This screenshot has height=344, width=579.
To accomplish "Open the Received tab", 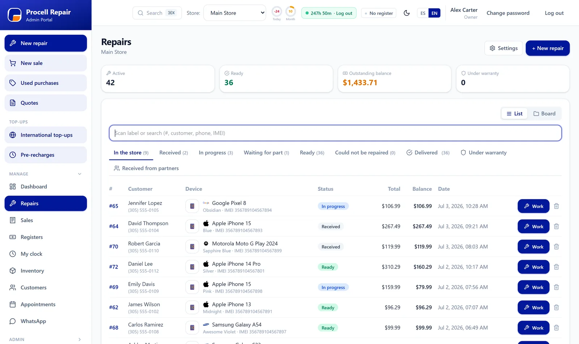I will pyautogui.click(x=174, y=152).
